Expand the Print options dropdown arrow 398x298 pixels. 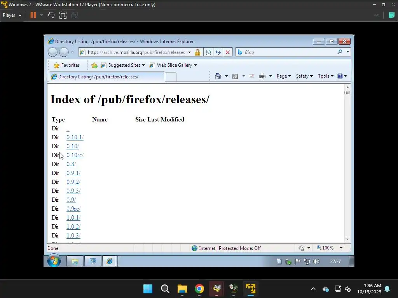click(271, 76)
